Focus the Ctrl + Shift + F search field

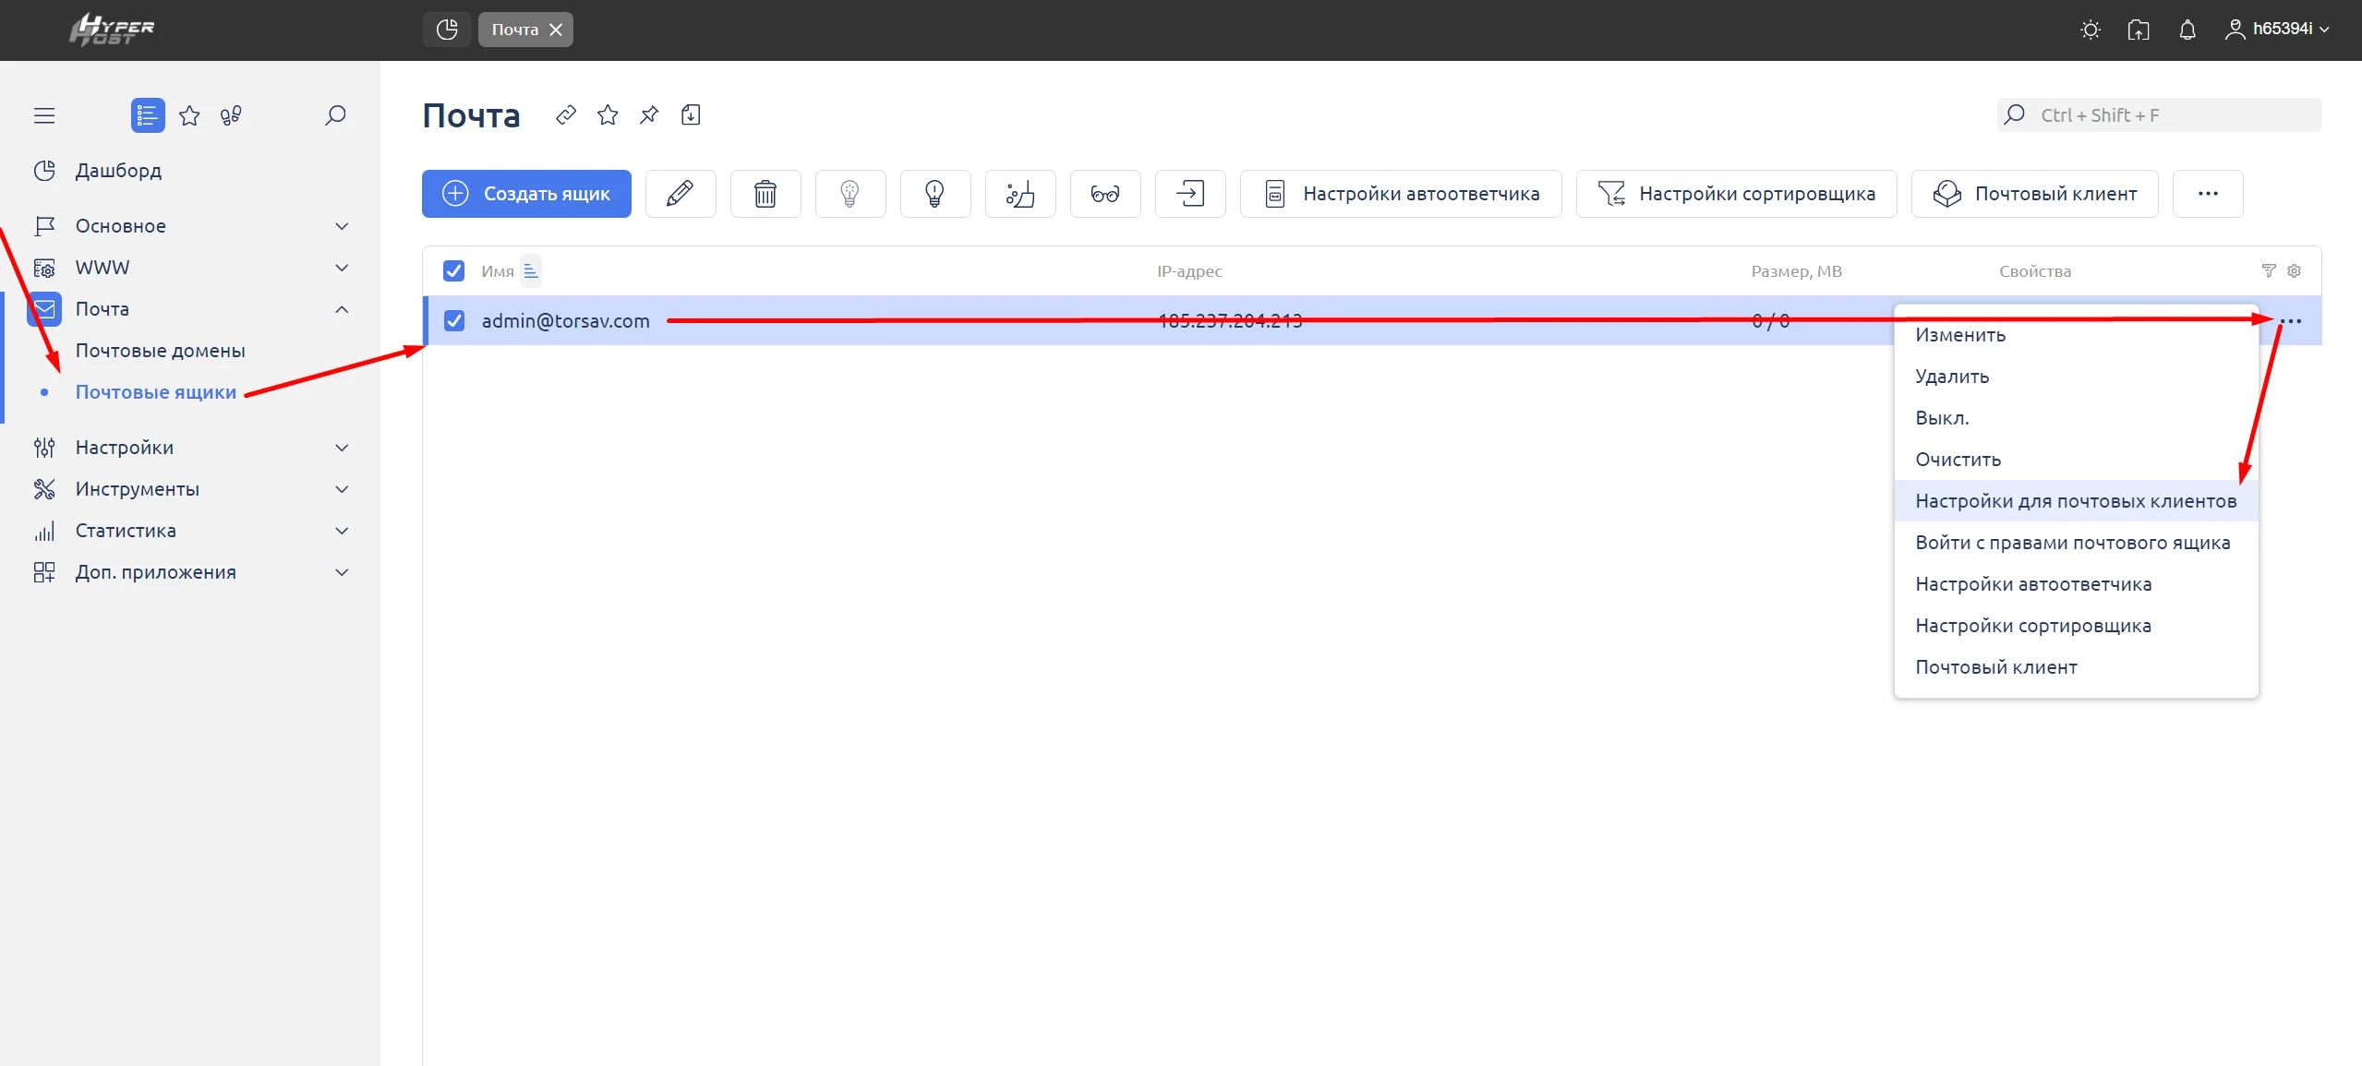tap(2159, 115)
